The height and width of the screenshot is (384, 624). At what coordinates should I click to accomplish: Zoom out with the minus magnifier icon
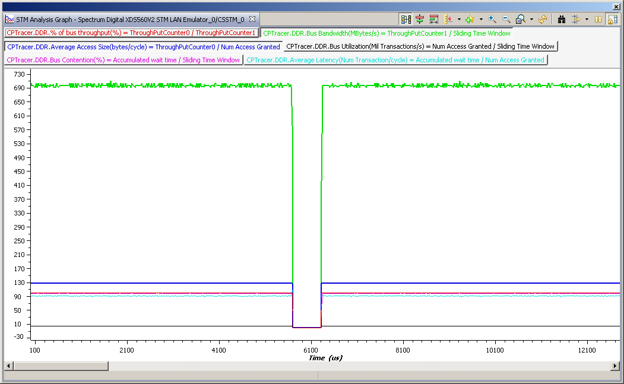coord(506,19)
